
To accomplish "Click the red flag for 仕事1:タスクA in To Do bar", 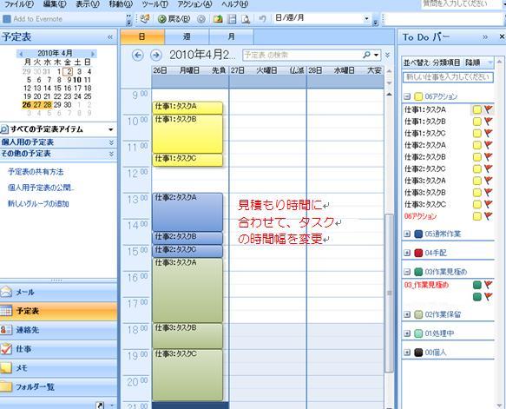I will 489,109.
